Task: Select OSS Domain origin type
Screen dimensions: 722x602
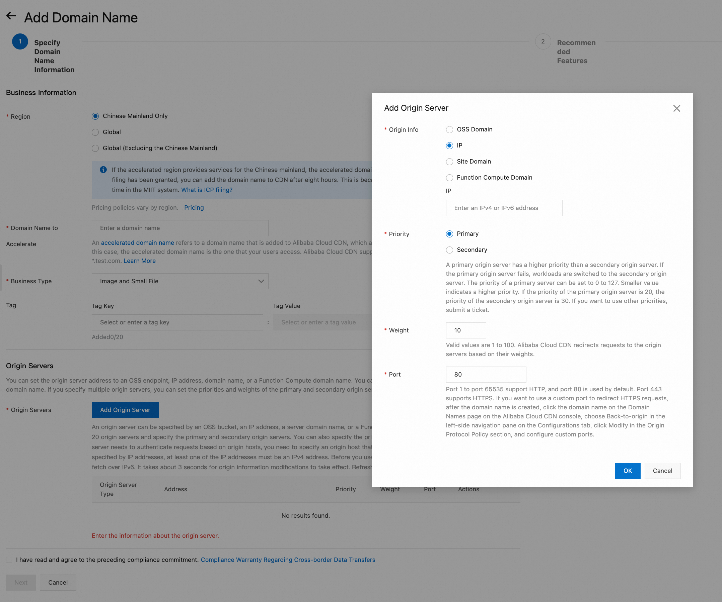Action: point(449,130)
